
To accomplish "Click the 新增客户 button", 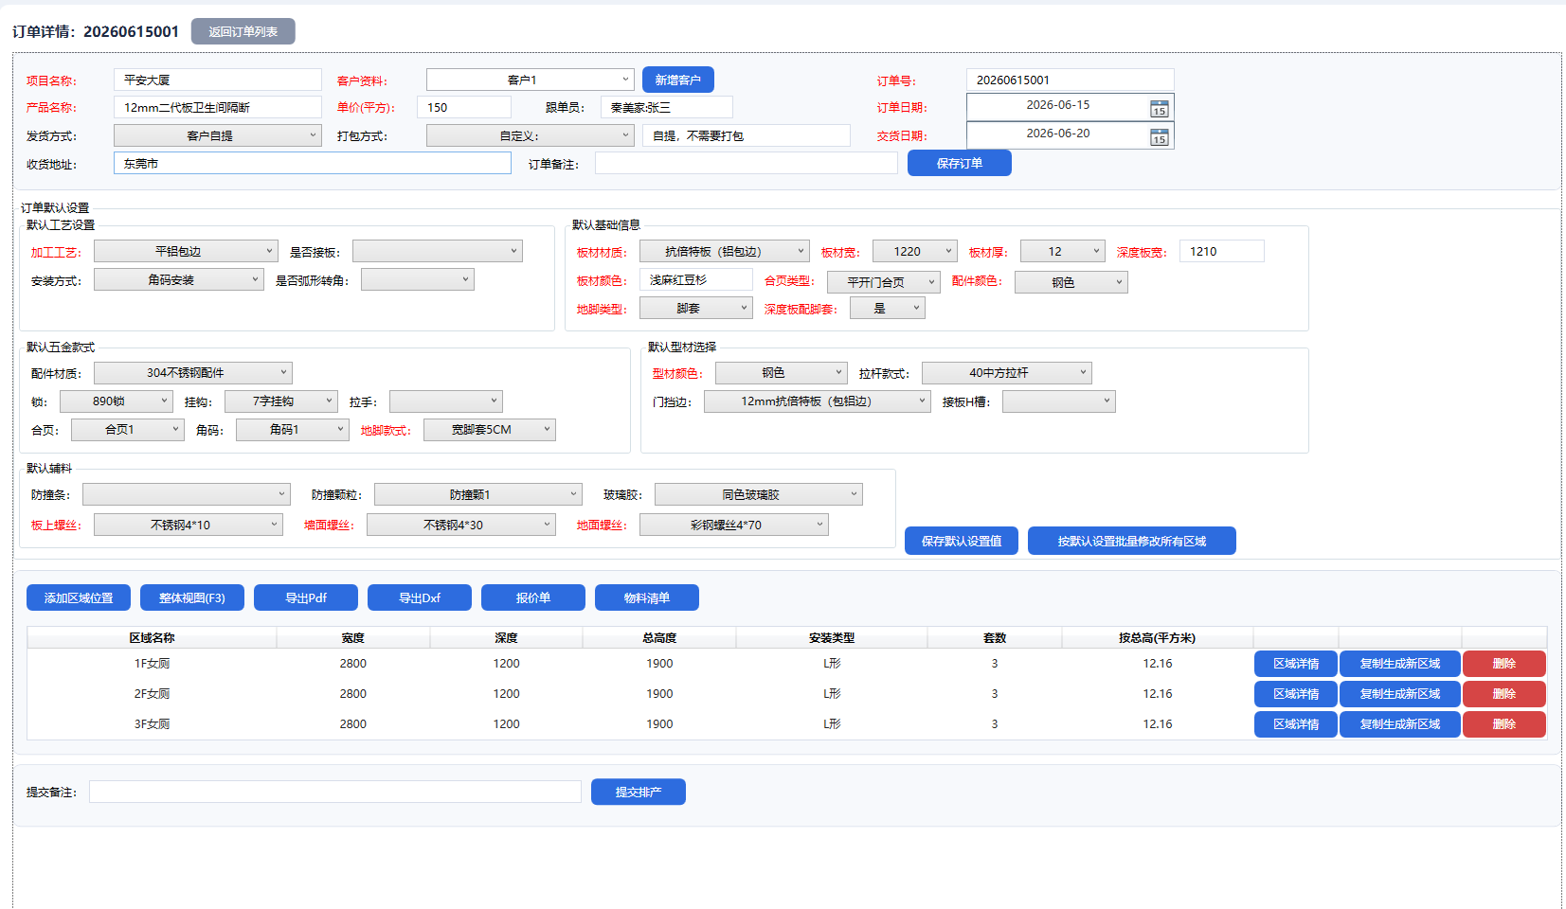I will [678, 80].
